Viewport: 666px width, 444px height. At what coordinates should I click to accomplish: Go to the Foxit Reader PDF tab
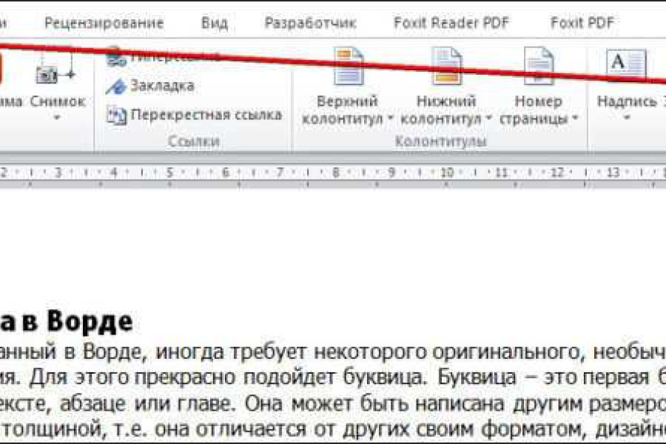(x=451, y=23)
